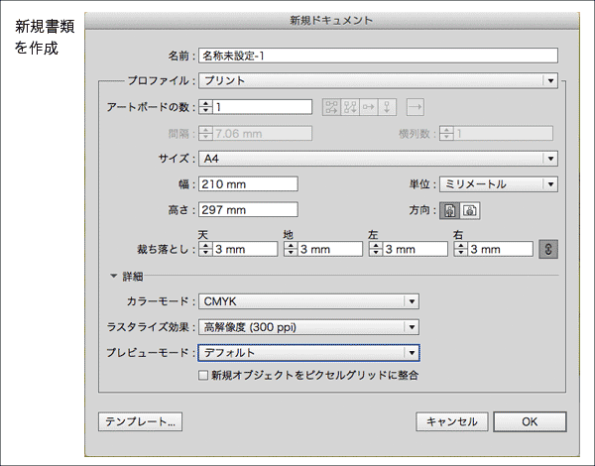Open the ラスタライズ効果 dropdown
Image resolution: width=595 pixels, height=466 pixels.
(308, 327)
